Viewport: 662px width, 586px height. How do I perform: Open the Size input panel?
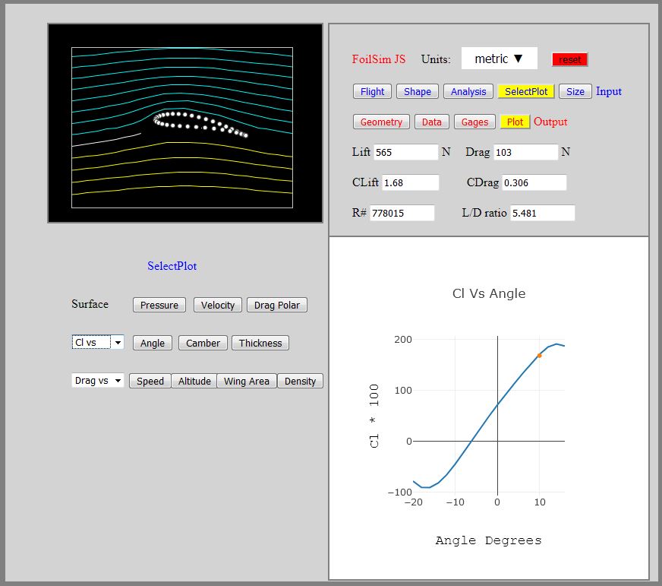coord(575,91)
